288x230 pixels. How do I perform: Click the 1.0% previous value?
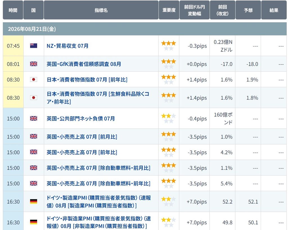(226, 137)
